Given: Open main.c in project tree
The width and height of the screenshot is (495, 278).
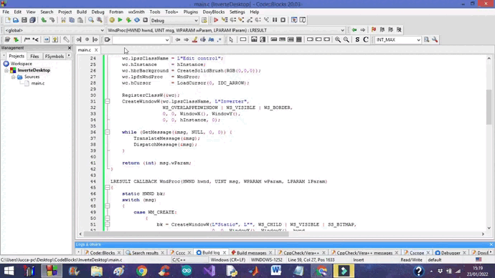Looking at the screenshot, I should [x=37, y=83].
